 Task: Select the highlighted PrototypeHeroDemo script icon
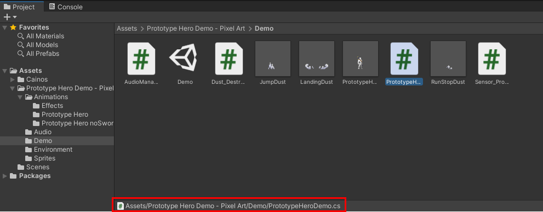point(404,59)
